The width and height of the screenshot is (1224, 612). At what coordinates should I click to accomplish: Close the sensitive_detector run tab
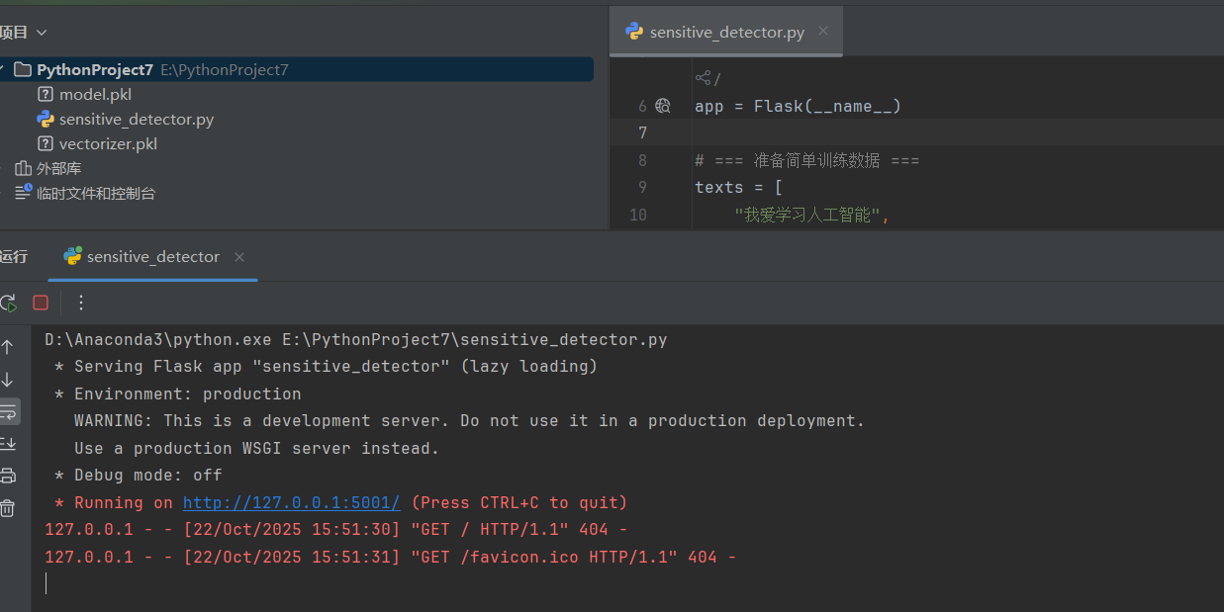(239, 257)
